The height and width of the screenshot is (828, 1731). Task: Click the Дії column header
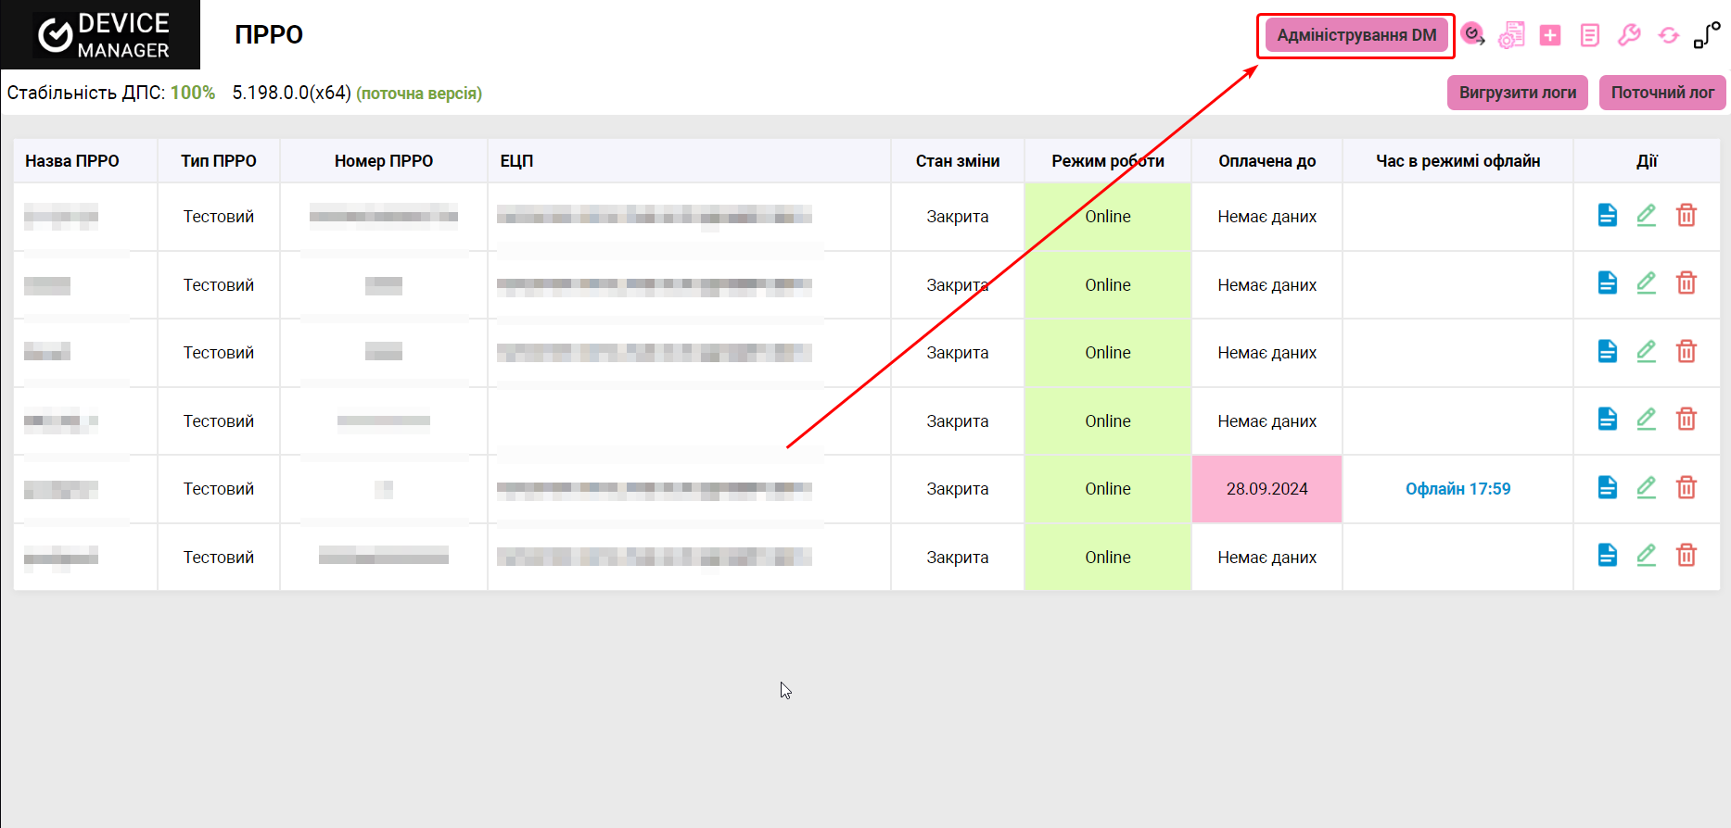pos(1647,161)
